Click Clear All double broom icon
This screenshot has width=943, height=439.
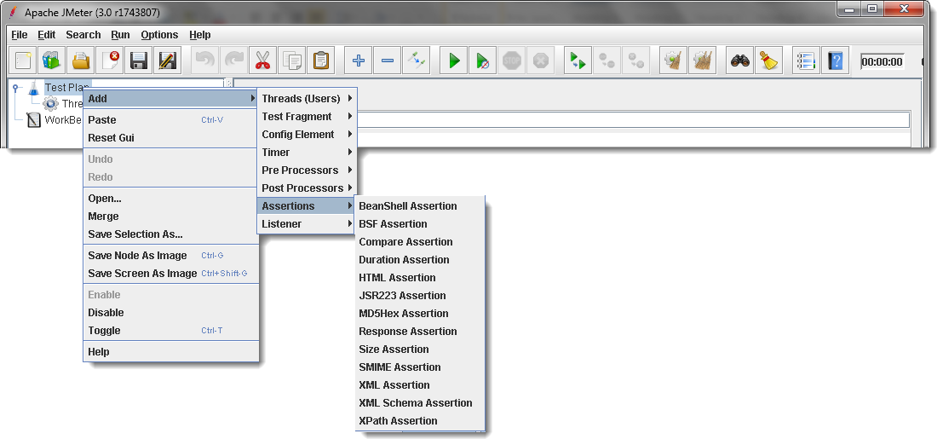pyautogui.click(x=703, y=61)
